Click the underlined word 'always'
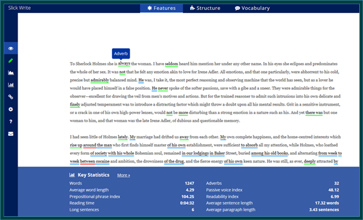The image size is (363, 220). pos(124,63)
